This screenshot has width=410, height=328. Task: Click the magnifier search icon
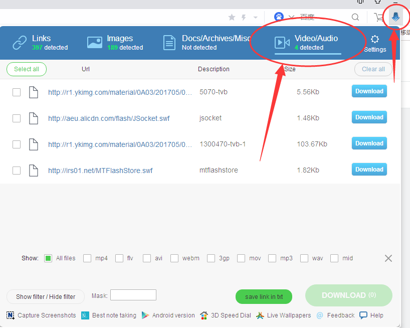tap(355, 17)
